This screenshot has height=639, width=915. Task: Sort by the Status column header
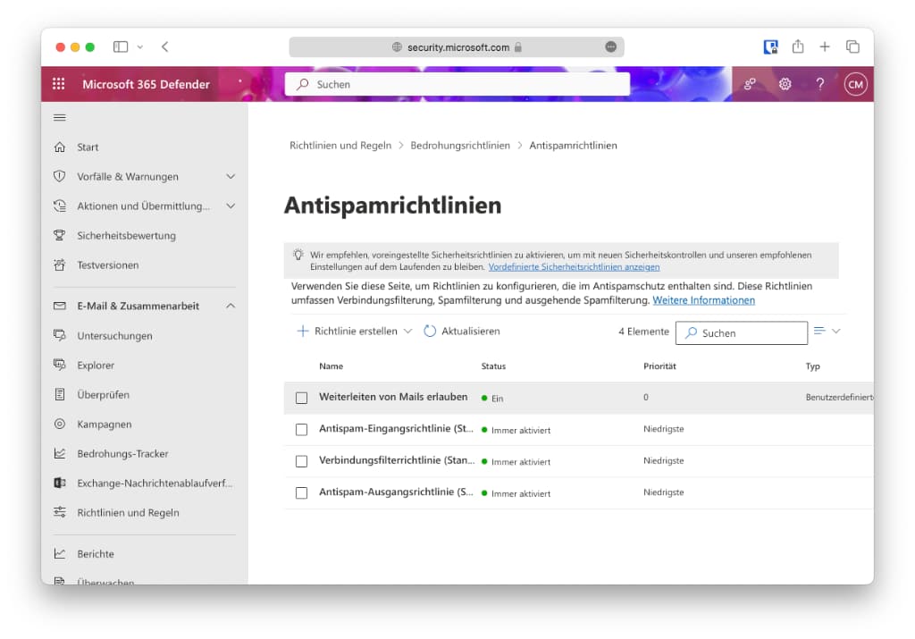pos(493,366)
